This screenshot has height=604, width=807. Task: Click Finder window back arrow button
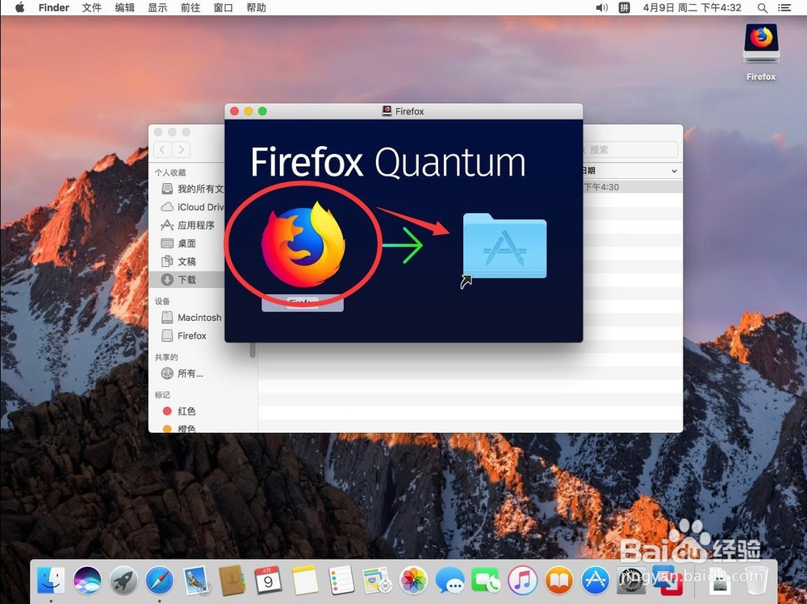point(163,150)
